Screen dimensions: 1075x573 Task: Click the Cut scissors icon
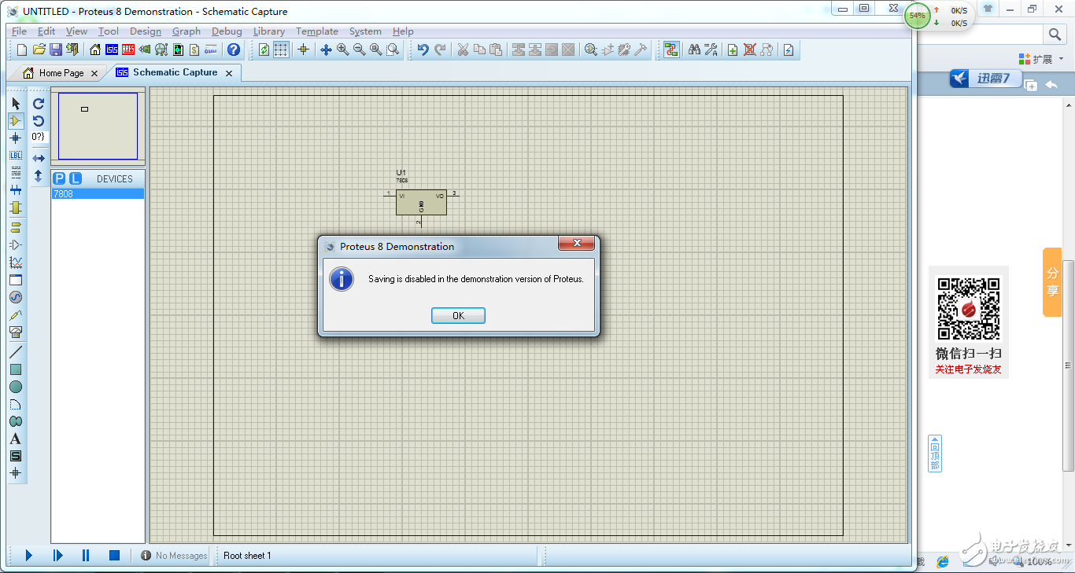click(463, 50)
